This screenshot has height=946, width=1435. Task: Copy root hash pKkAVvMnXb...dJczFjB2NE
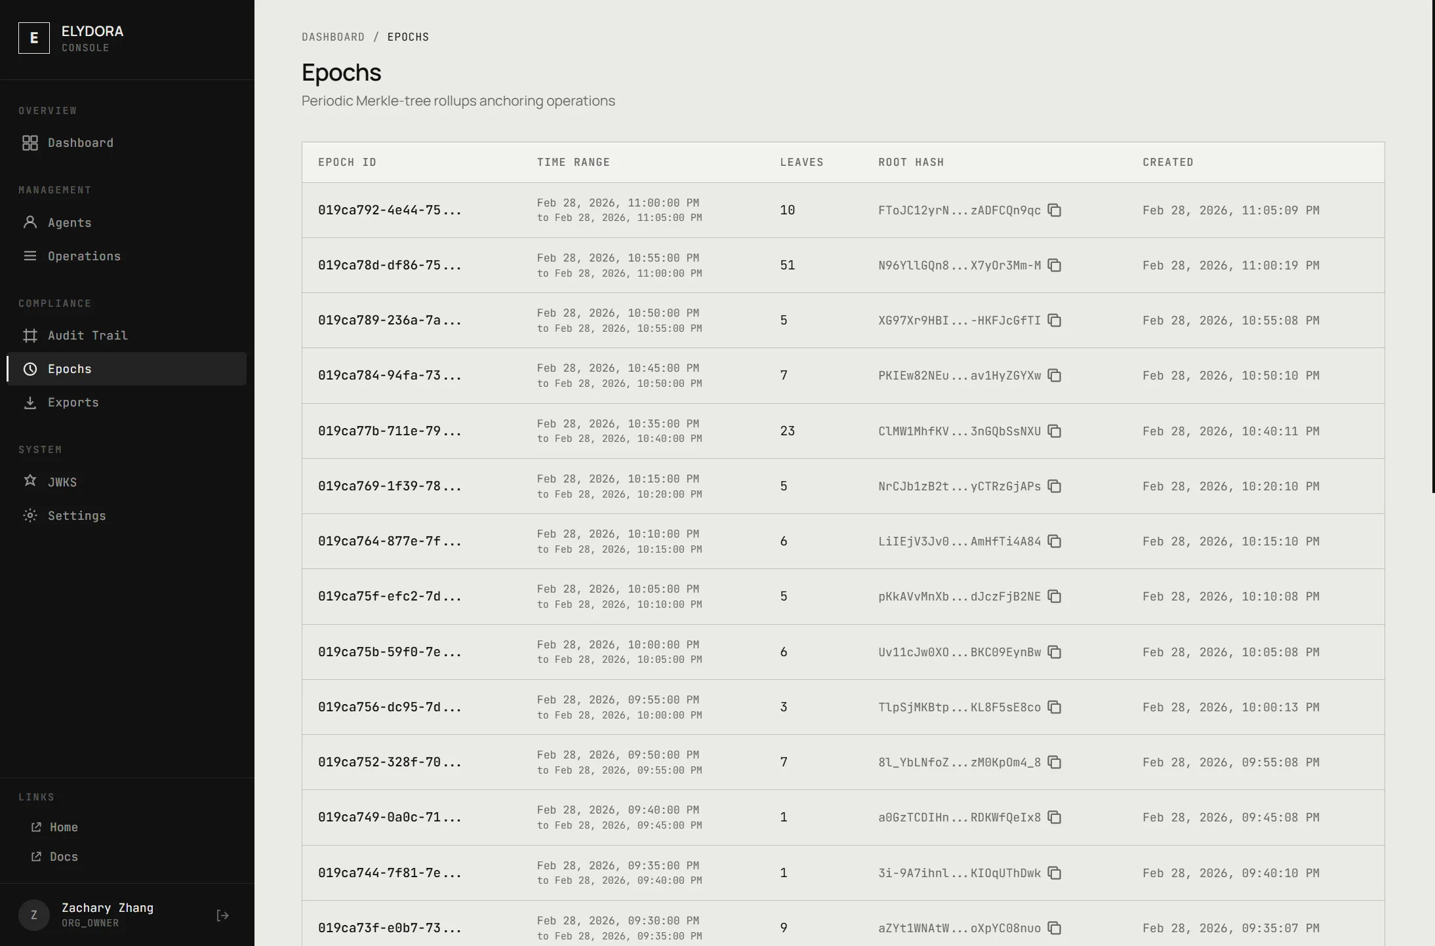click(x=1054, y=597)
